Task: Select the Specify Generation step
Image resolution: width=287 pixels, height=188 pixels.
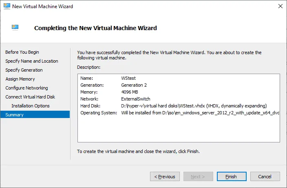Action: pyautogui.click(x=24, y=70)
